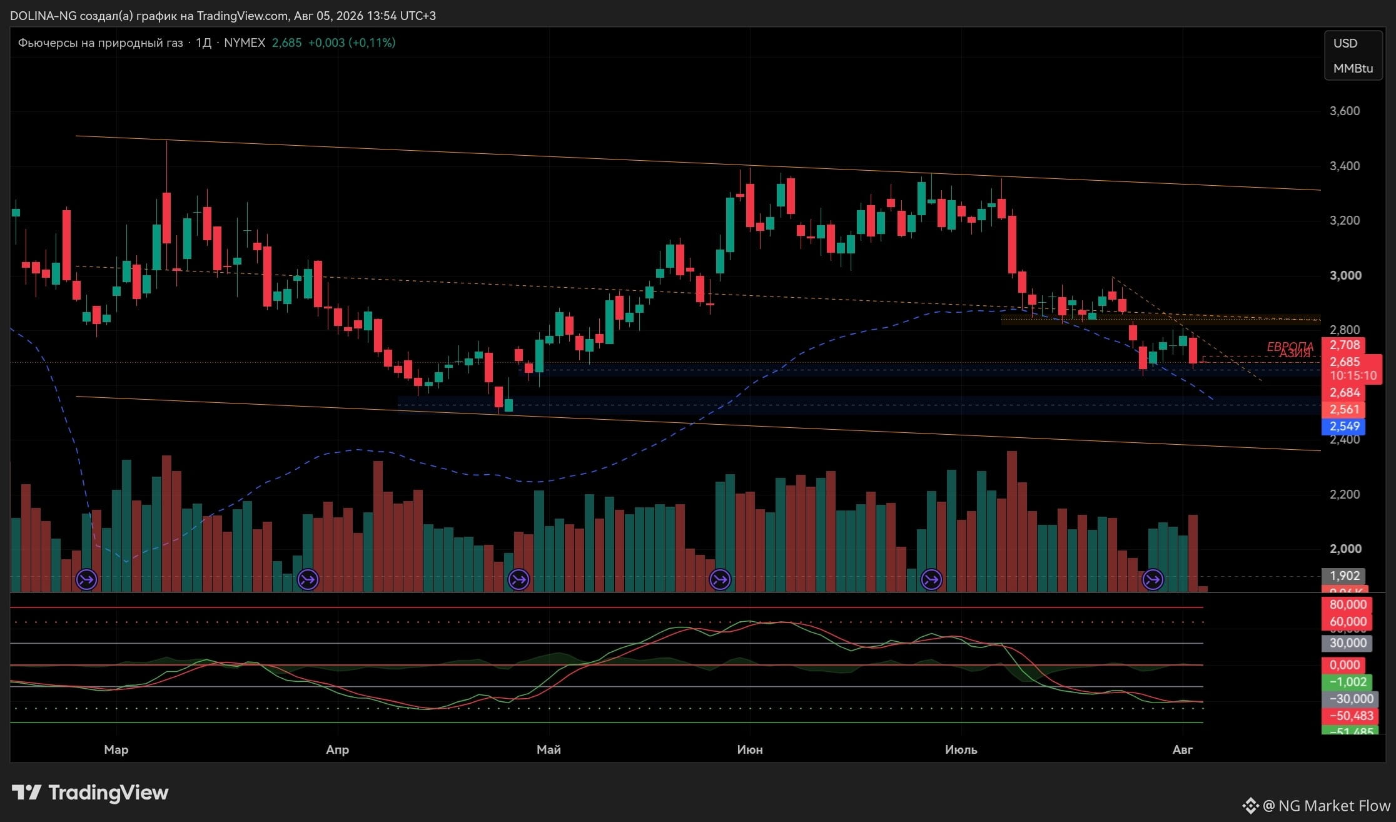Click the 3,000 price axis label
Viewport: 1396px width, 822px height.
coord(1345,275)
